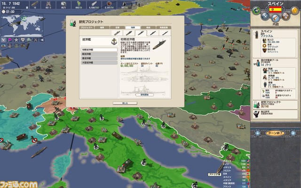The width and height of the screenshot is (301, 188).
Task: Open the 先進産業 research tab
Action: [164, 28]
